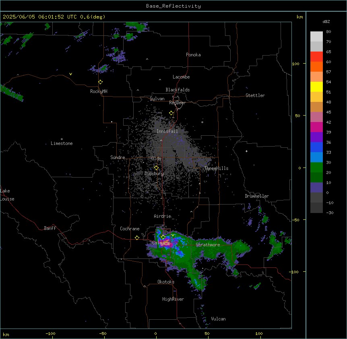Select the bright green 30-20 dBZ legend swatch

pyautogui.click(x=316, y=167)
